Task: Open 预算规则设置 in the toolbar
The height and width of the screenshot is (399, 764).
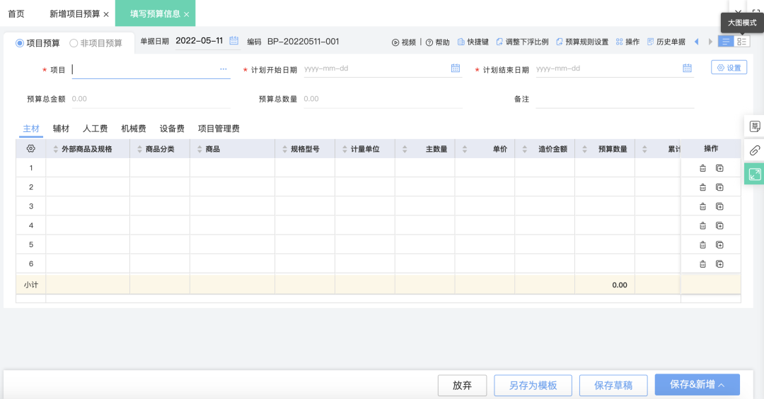Action: [x=582, y=42]
